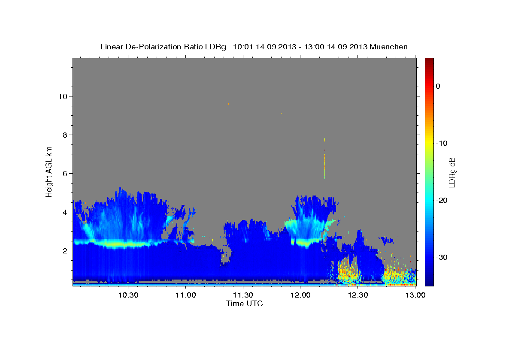Click the height tick label '6'

pyautogui.click(x=66, y=173)
